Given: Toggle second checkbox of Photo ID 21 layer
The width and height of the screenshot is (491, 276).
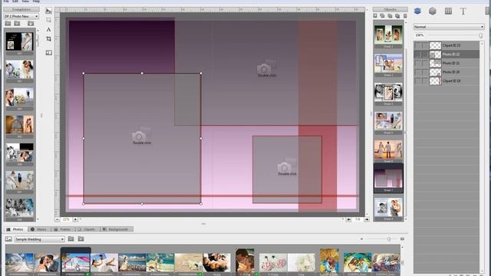Looking at the screenshot, I should [x=424, y=63].
